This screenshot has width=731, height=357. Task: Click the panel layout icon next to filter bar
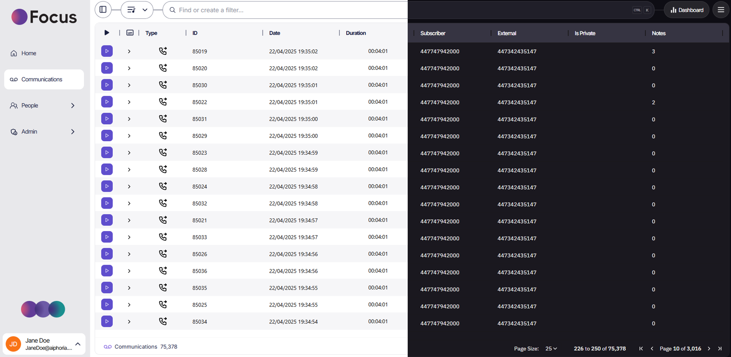(x=103, y=9)
